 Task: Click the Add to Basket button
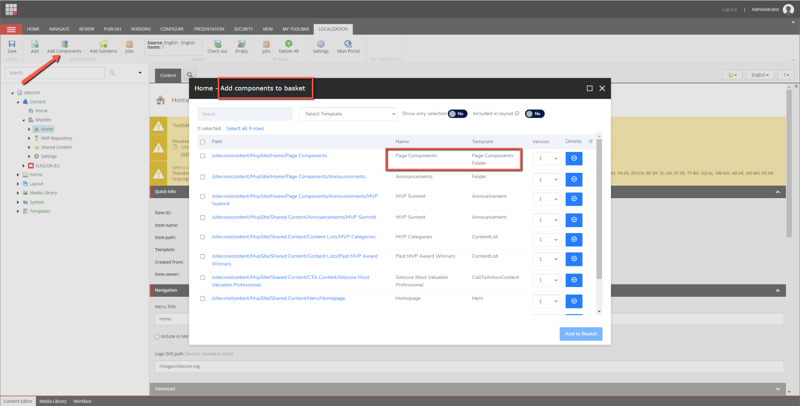(581, 334)
